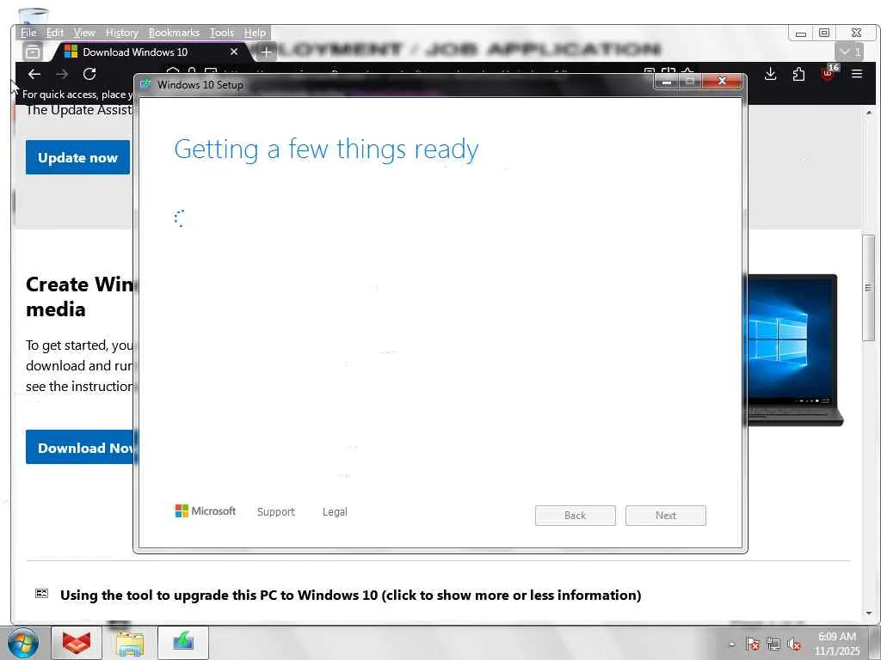Open the Legal link in Setup
The image size is (881, 660).
(x=335, y=512)
